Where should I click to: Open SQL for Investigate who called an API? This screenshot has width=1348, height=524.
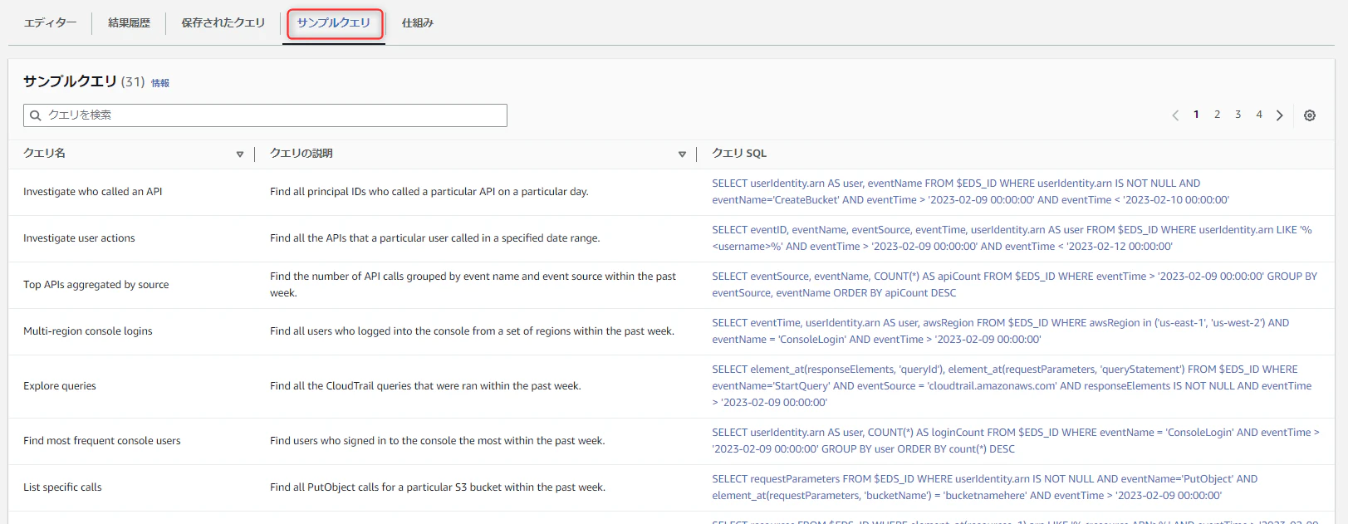coord(970,192)
